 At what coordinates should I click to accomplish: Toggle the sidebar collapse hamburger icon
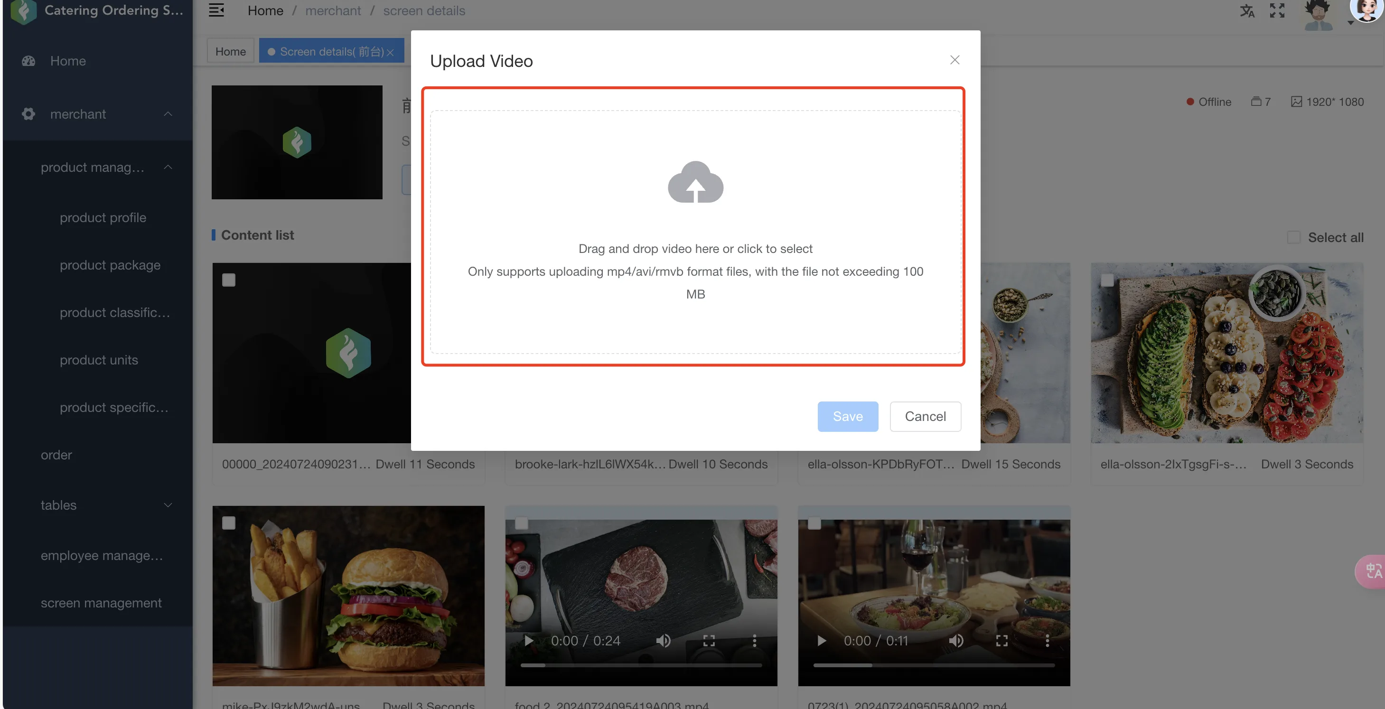(216, 10)
